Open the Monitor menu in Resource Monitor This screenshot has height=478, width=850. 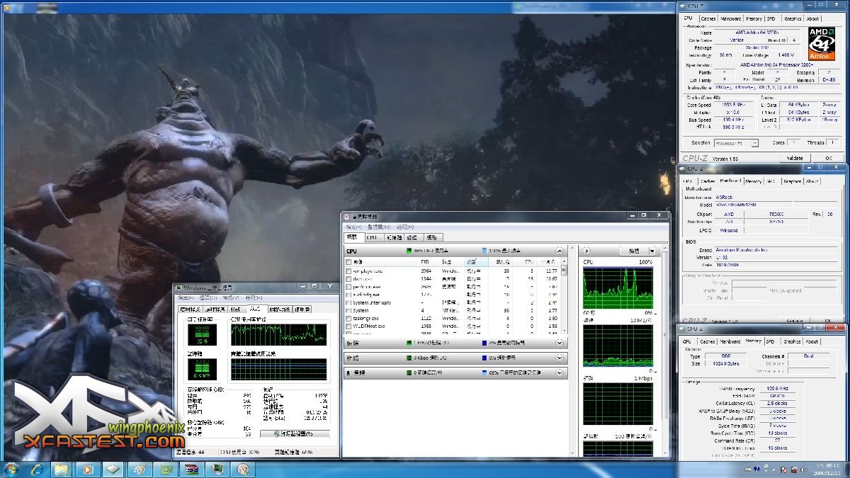tap(380, 227)
